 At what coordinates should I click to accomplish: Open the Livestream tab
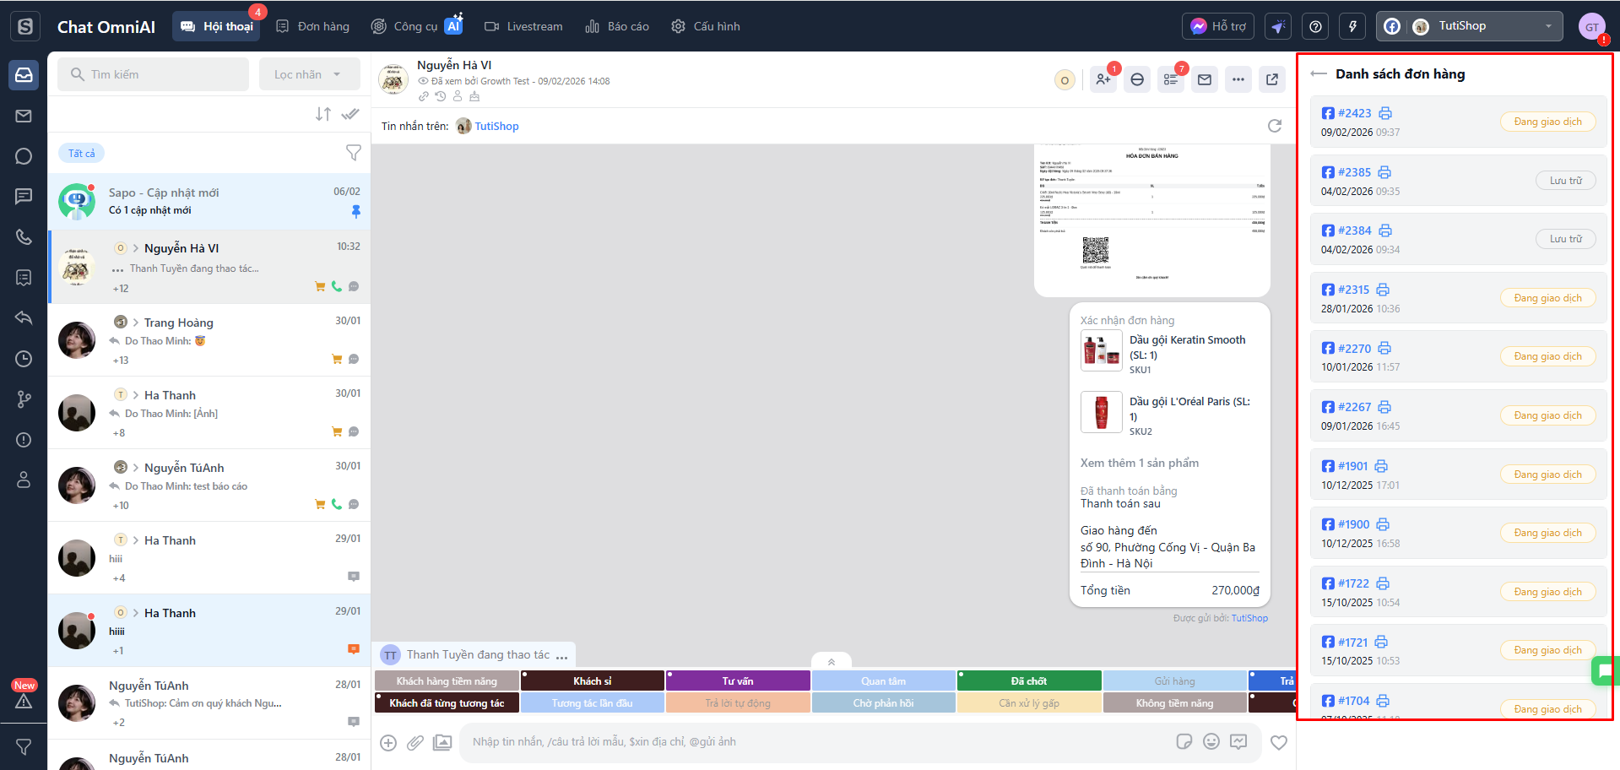tap(523, 26)
